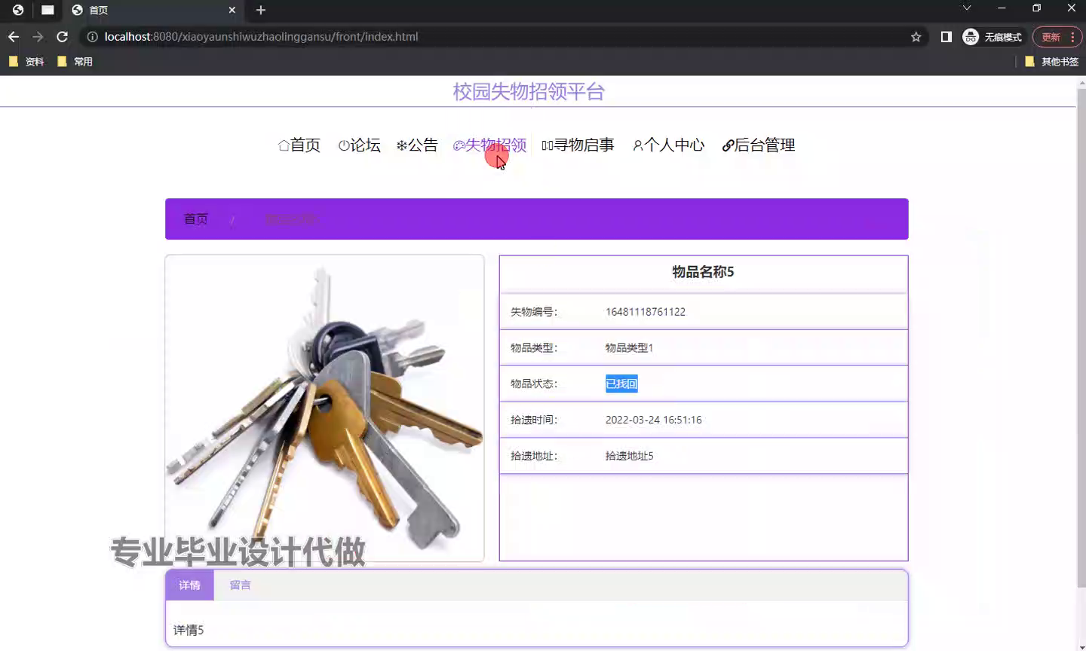Expand the tab search dropdown arrow
This screenshot has height=651, width=1086.
[x=966, y=8]
